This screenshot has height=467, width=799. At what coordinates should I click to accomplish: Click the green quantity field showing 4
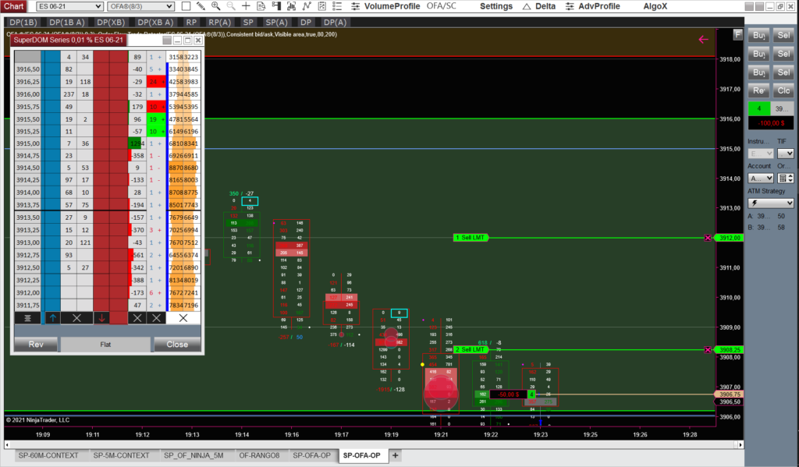point(759,108)
